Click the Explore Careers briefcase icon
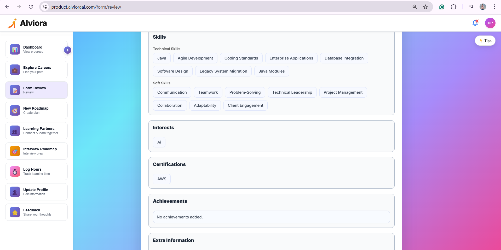The width and height of the screenshot is (501, 250). coord(15,70)
